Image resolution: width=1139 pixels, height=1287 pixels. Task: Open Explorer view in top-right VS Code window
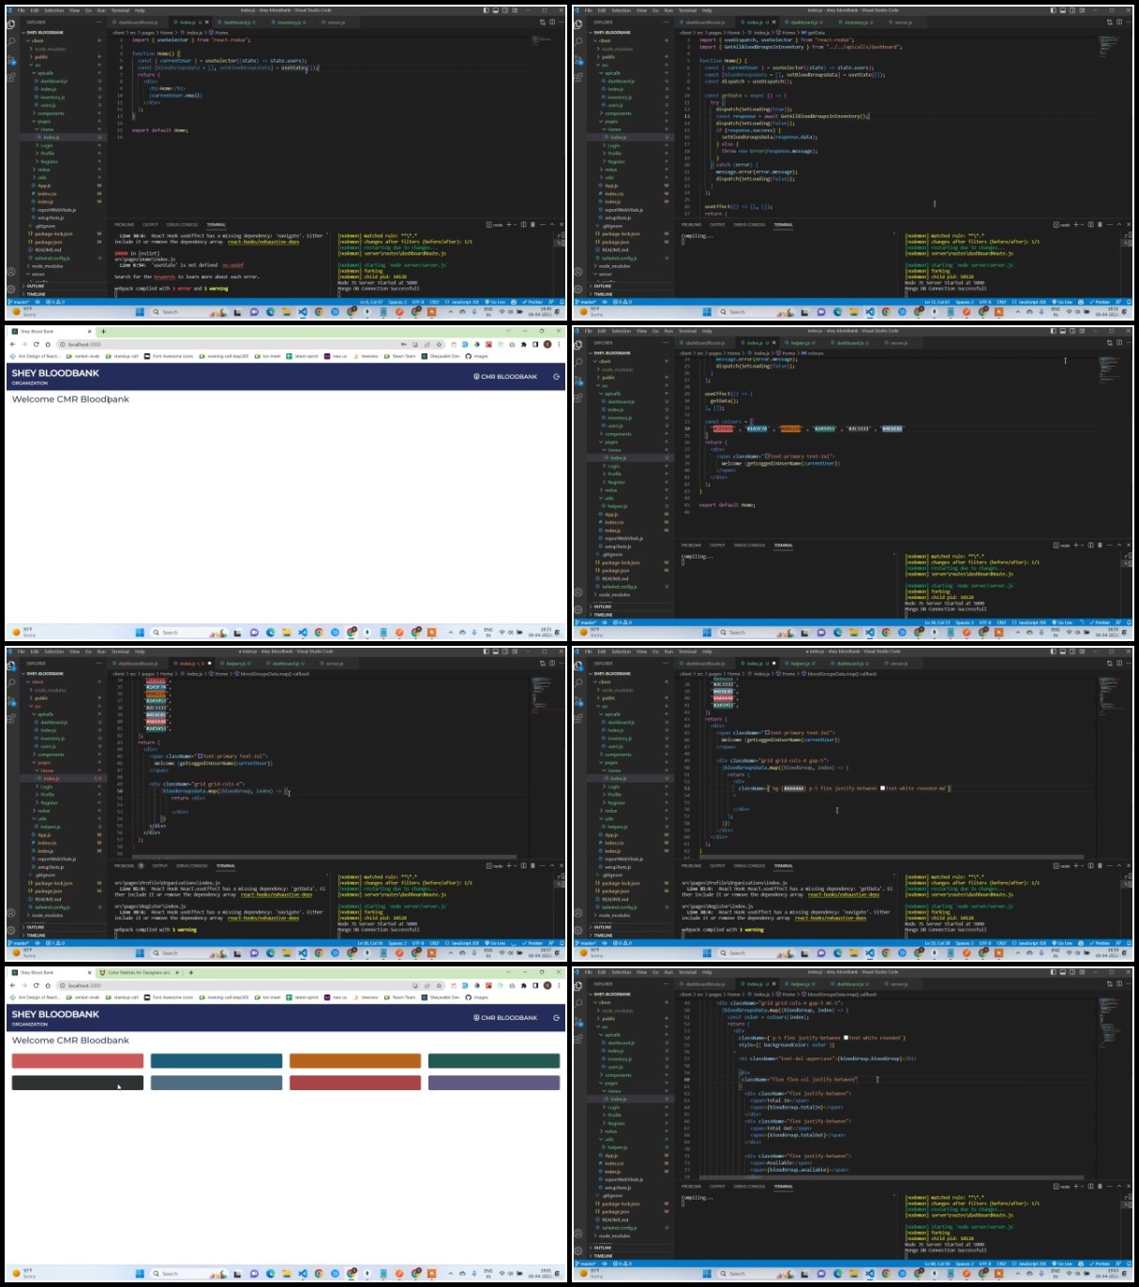(578, 24)
